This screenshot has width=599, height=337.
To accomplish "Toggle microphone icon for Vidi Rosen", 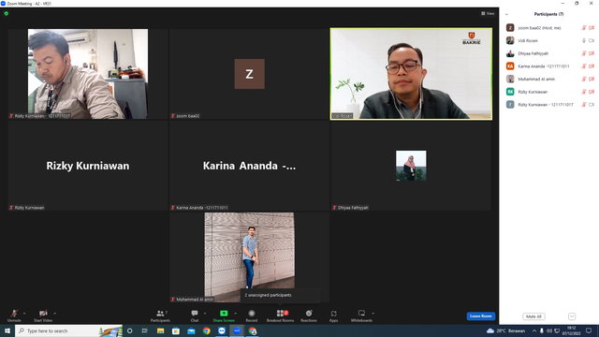I will (x=584, y=40).
